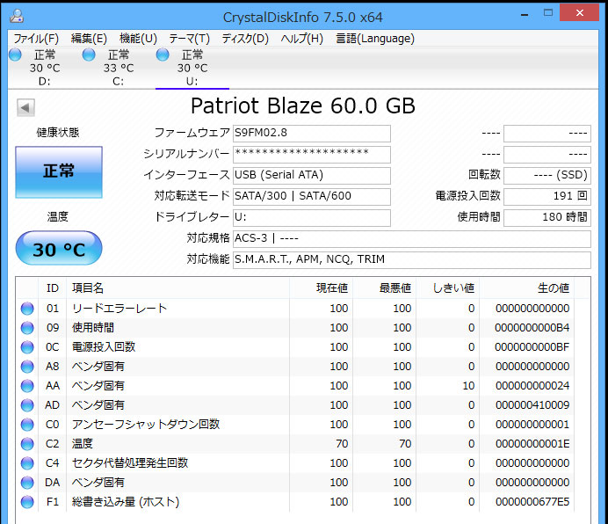
Task: Select the アンセーフシャットダウン回数 attribute name
Action: 146,425
